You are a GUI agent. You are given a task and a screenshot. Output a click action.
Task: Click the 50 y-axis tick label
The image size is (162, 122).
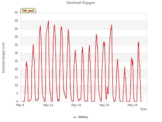click(16, 21)
